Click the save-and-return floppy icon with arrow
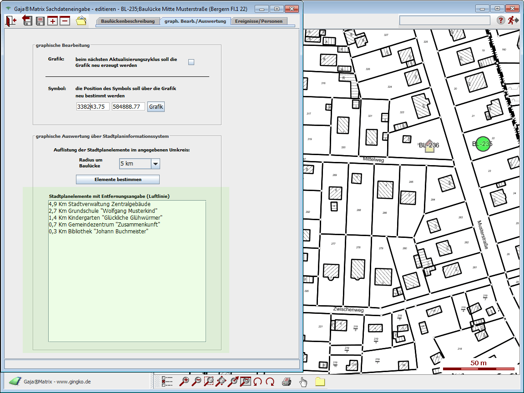Viewport: 524px width, 393px height. click(27, 20)
